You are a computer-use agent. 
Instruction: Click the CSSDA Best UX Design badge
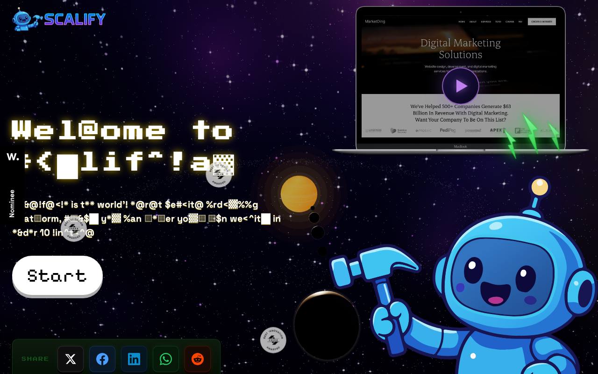[219, 174]
